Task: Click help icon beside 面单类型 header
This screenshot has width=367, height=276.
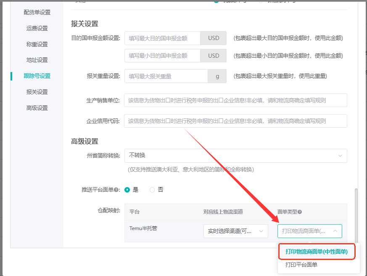Action: (x=300, y=212)
